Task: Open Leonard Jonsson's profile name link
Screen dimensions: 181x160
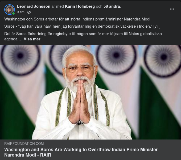Action: tap(34, 6)
